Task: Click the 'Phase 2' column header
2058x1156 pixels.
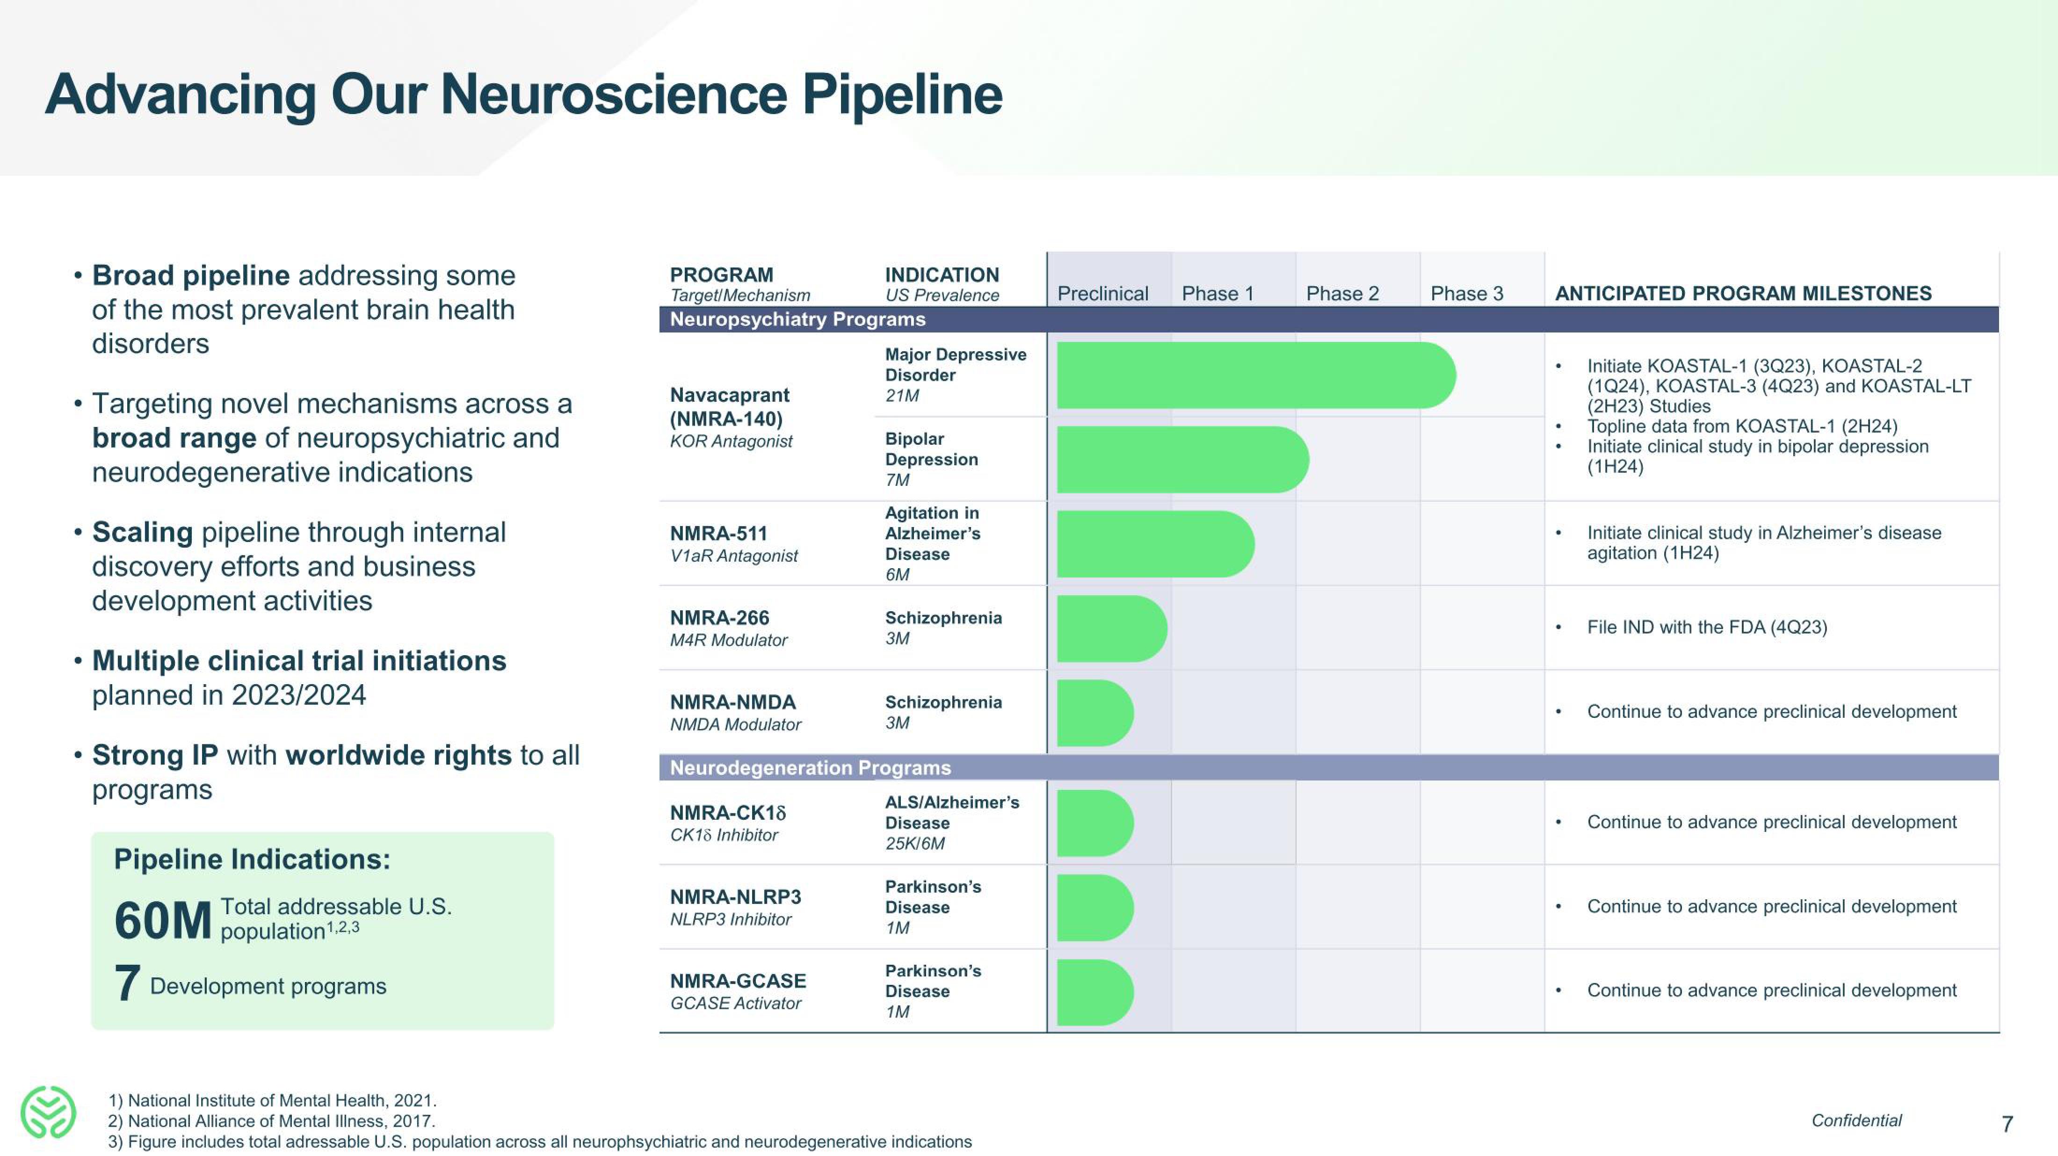Action: [x=1342, y=293]
